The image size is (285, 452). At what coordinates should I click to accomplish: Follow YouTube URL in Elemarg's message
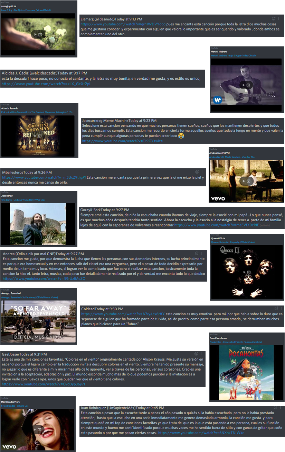click(123, 25)
